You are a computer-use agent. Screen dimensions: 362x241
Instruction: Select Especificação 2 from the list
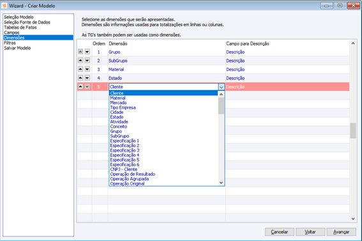point(163,145)
